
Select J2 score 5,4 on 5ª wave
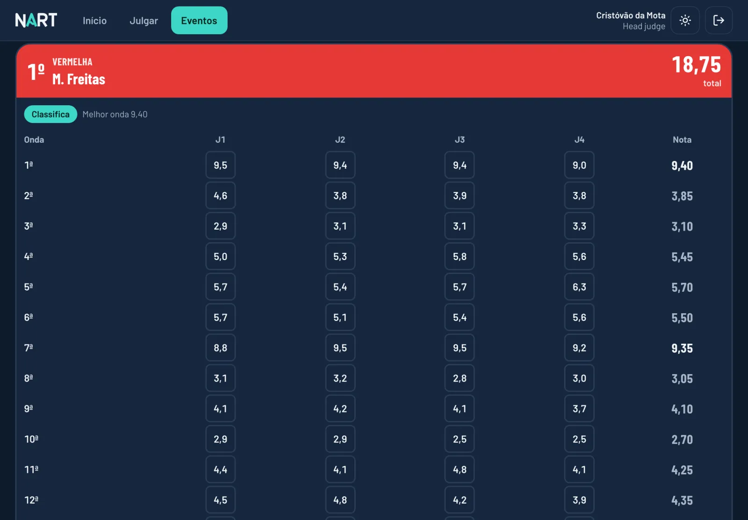pyautogui.click(x=340, y=287)
